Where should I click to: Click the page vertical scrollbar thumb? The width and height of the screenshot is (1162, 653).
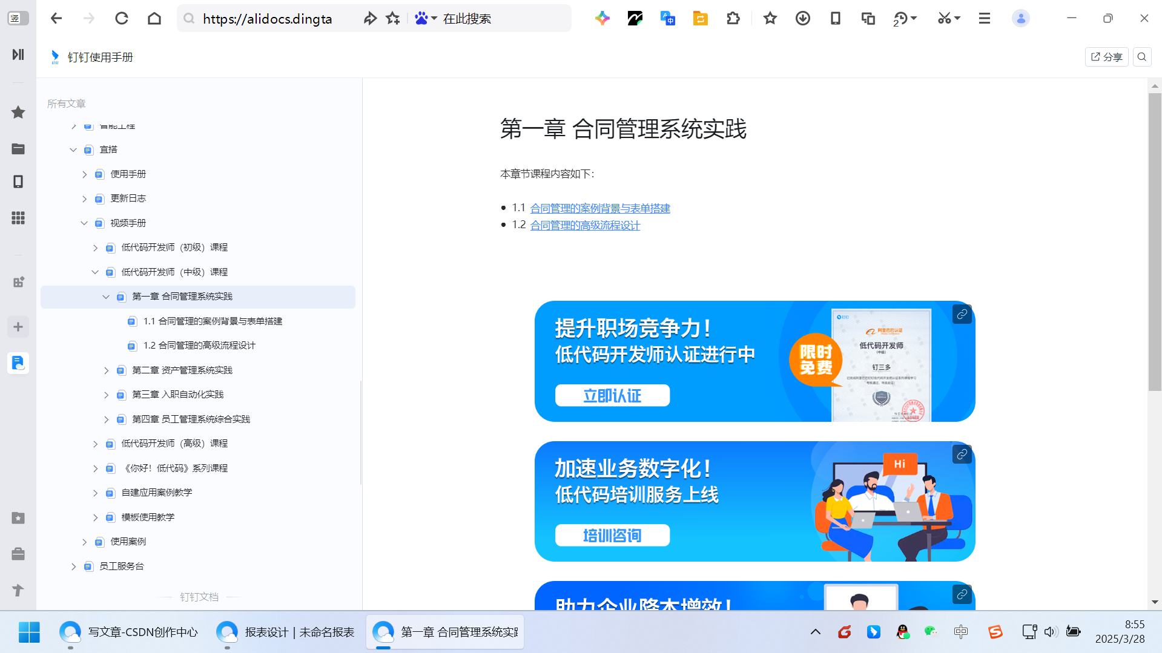tap(1155, 242)
